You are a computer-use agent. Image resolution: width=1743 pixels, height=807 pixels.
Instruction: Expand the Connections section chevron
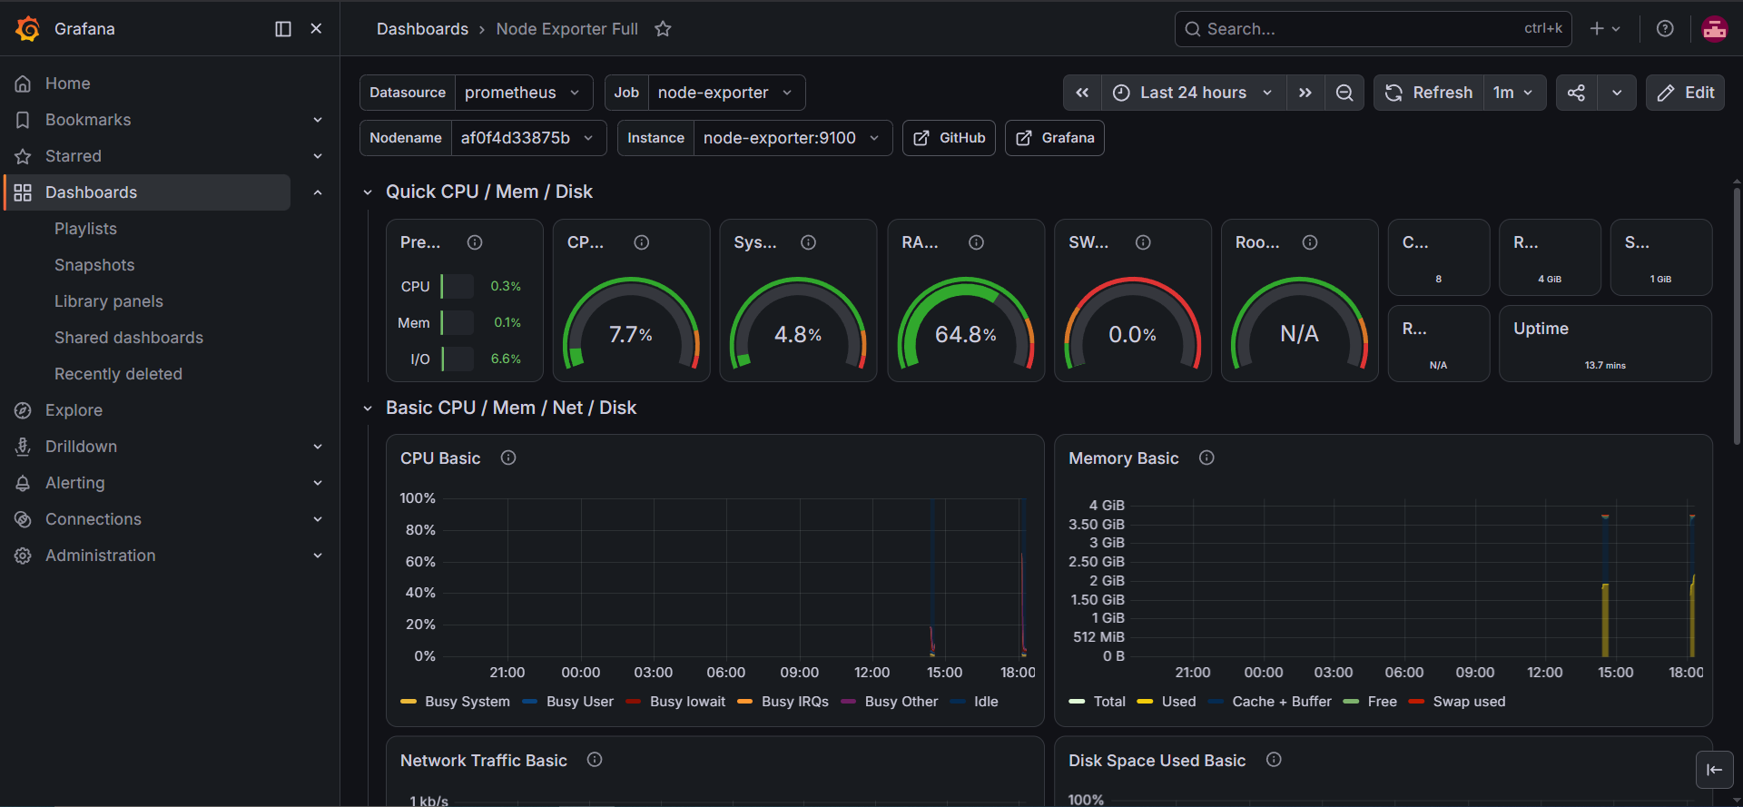click(x=318, y=519)
